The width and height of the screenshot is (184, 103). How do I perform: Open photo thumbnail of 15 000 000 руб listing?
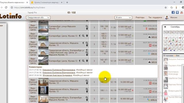click(x=43, y=90)
